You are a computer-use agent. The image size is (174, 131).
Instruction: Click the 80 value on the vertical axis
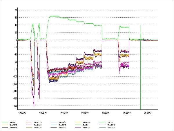(16, 10)
